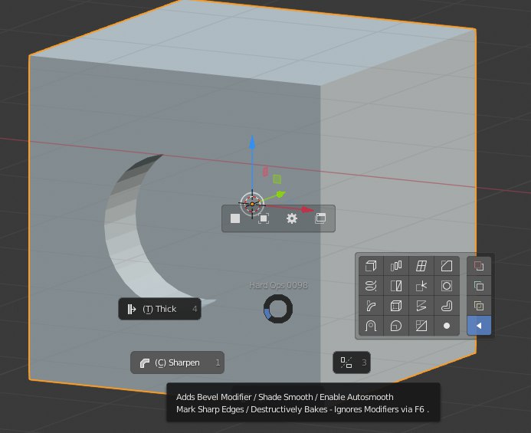Click the red X-axis gizmo arrow

pyautogui.click(x=307, y=210)
